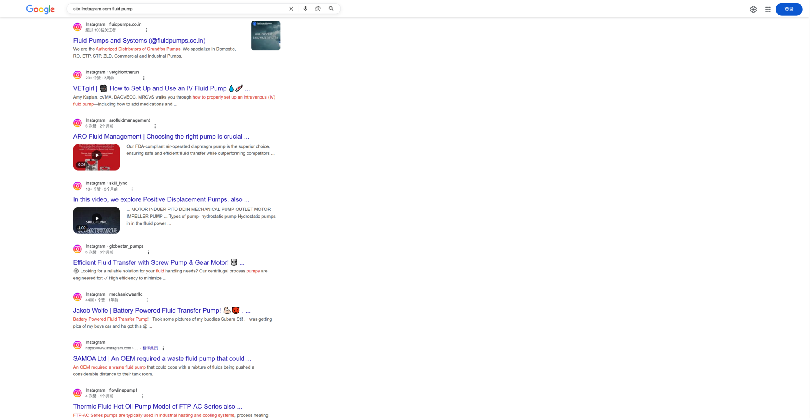Open 'Fluid Pumps and Systems (@fluidpumps.co.in)' link

pos(139,41)
